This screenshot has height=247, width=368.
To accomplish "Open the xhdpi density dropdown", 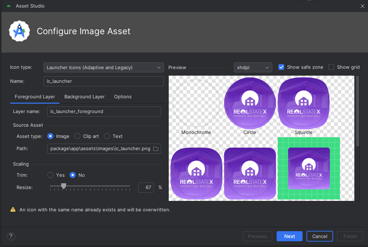I will 253,67.
